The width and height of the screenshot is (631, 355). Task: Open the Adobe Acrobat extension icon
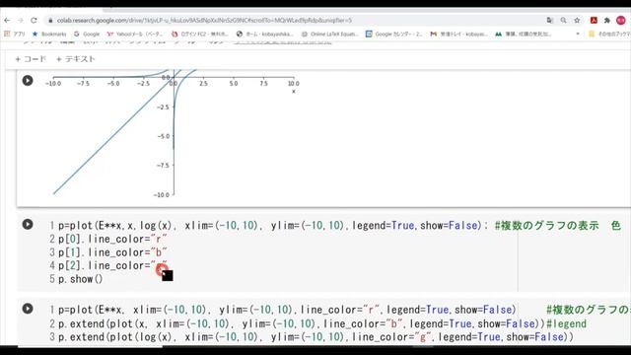click(594, 20)
